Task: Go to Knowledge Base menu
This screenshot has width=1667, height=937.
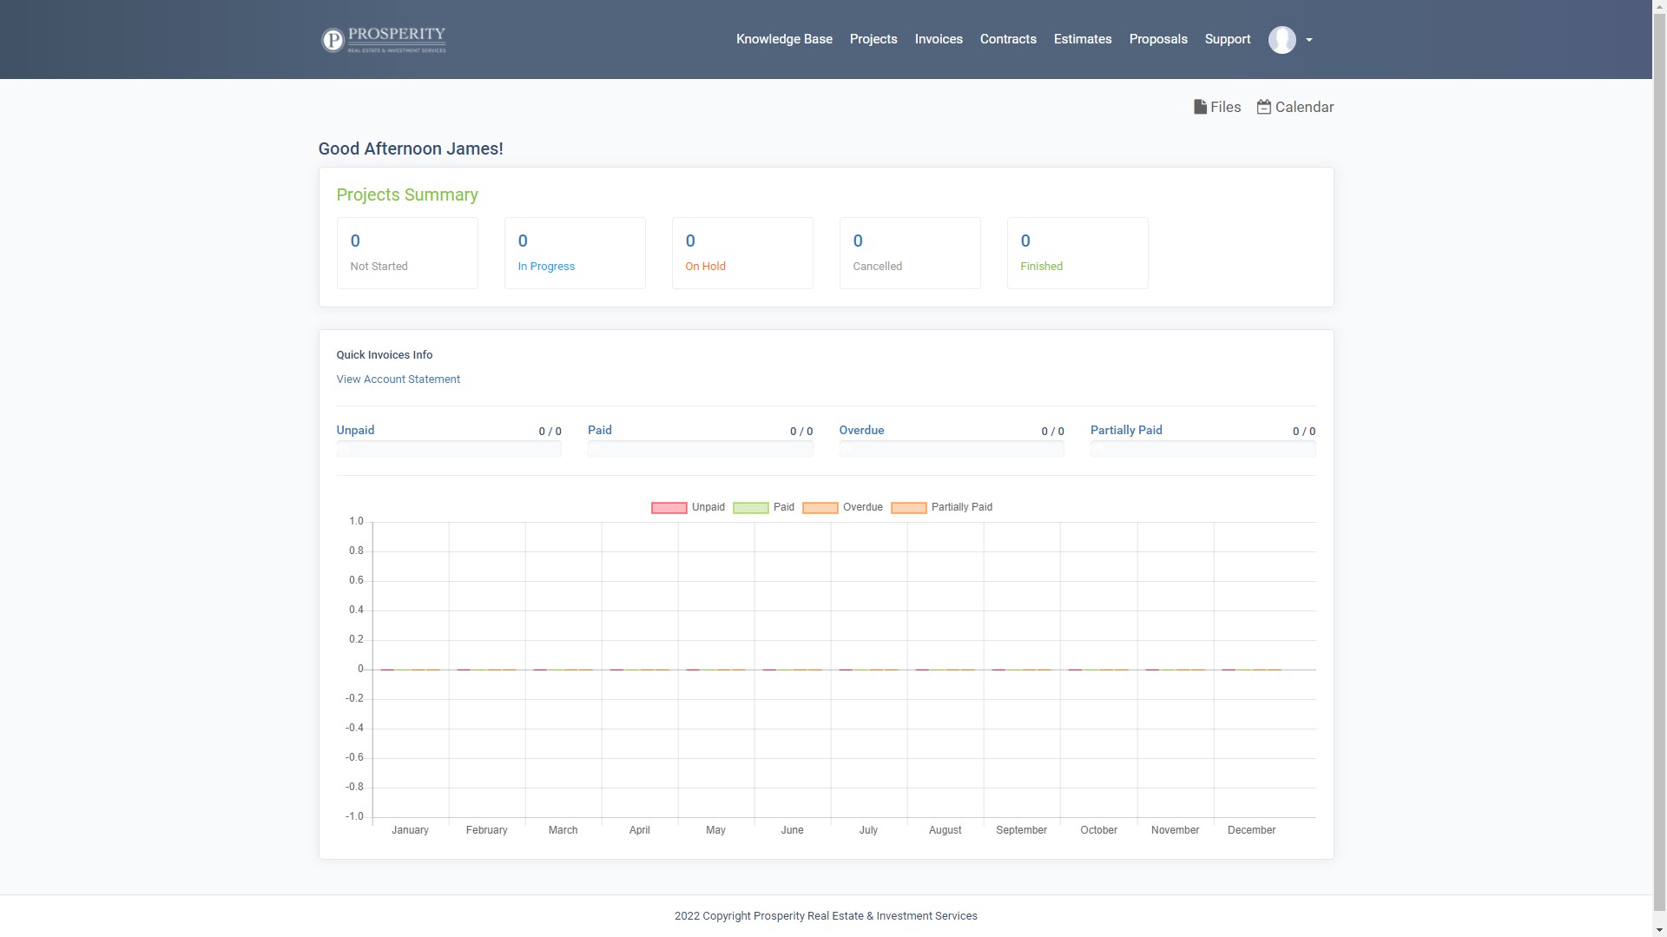Action: 783,39
